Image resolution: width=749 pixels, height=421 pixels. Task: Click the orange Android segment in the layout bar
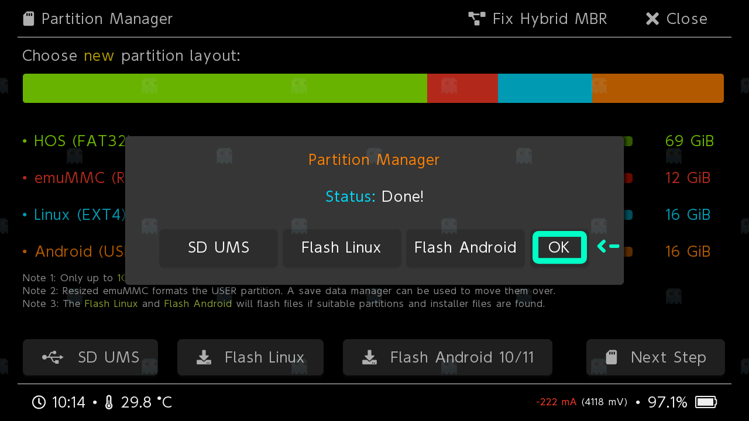[x=657, y=88]
